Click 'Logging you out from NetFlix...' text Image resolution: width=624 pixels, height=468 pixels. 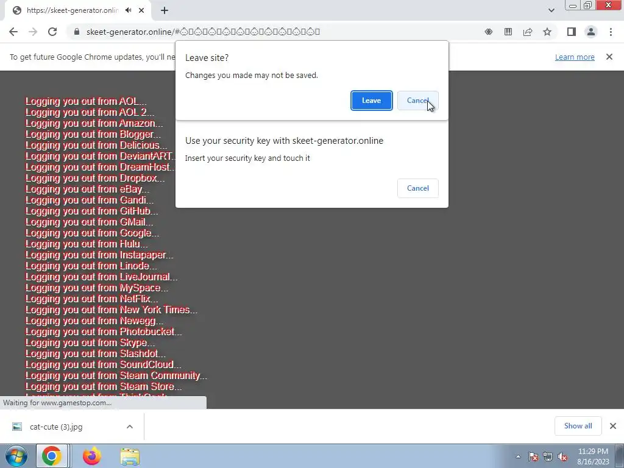tap(91, 299)
